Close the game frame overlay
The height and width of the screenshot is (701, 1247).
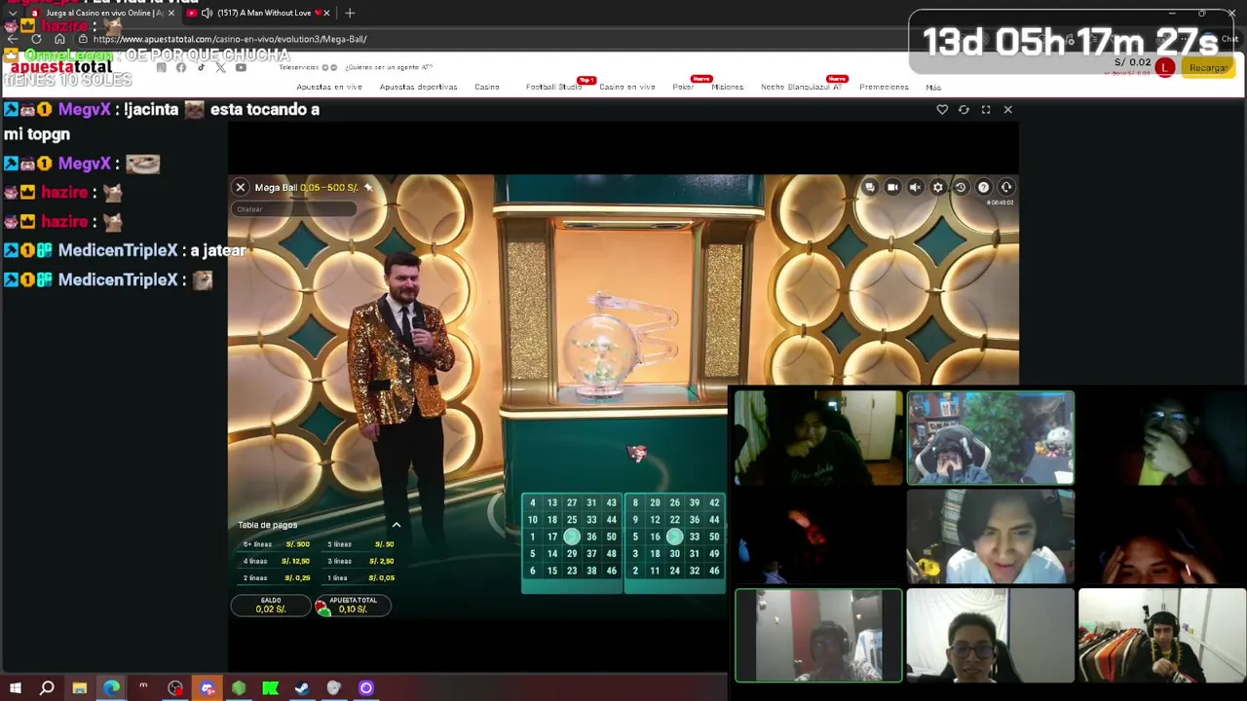pyautogui.click(x=1008, y=110)
